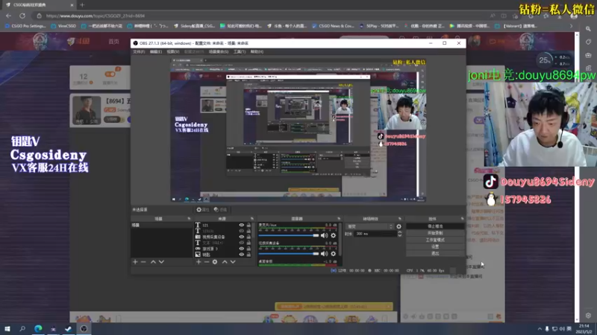Click the Exit button in Controls
This screenshot has width=597, height=335.
[435, 253]
